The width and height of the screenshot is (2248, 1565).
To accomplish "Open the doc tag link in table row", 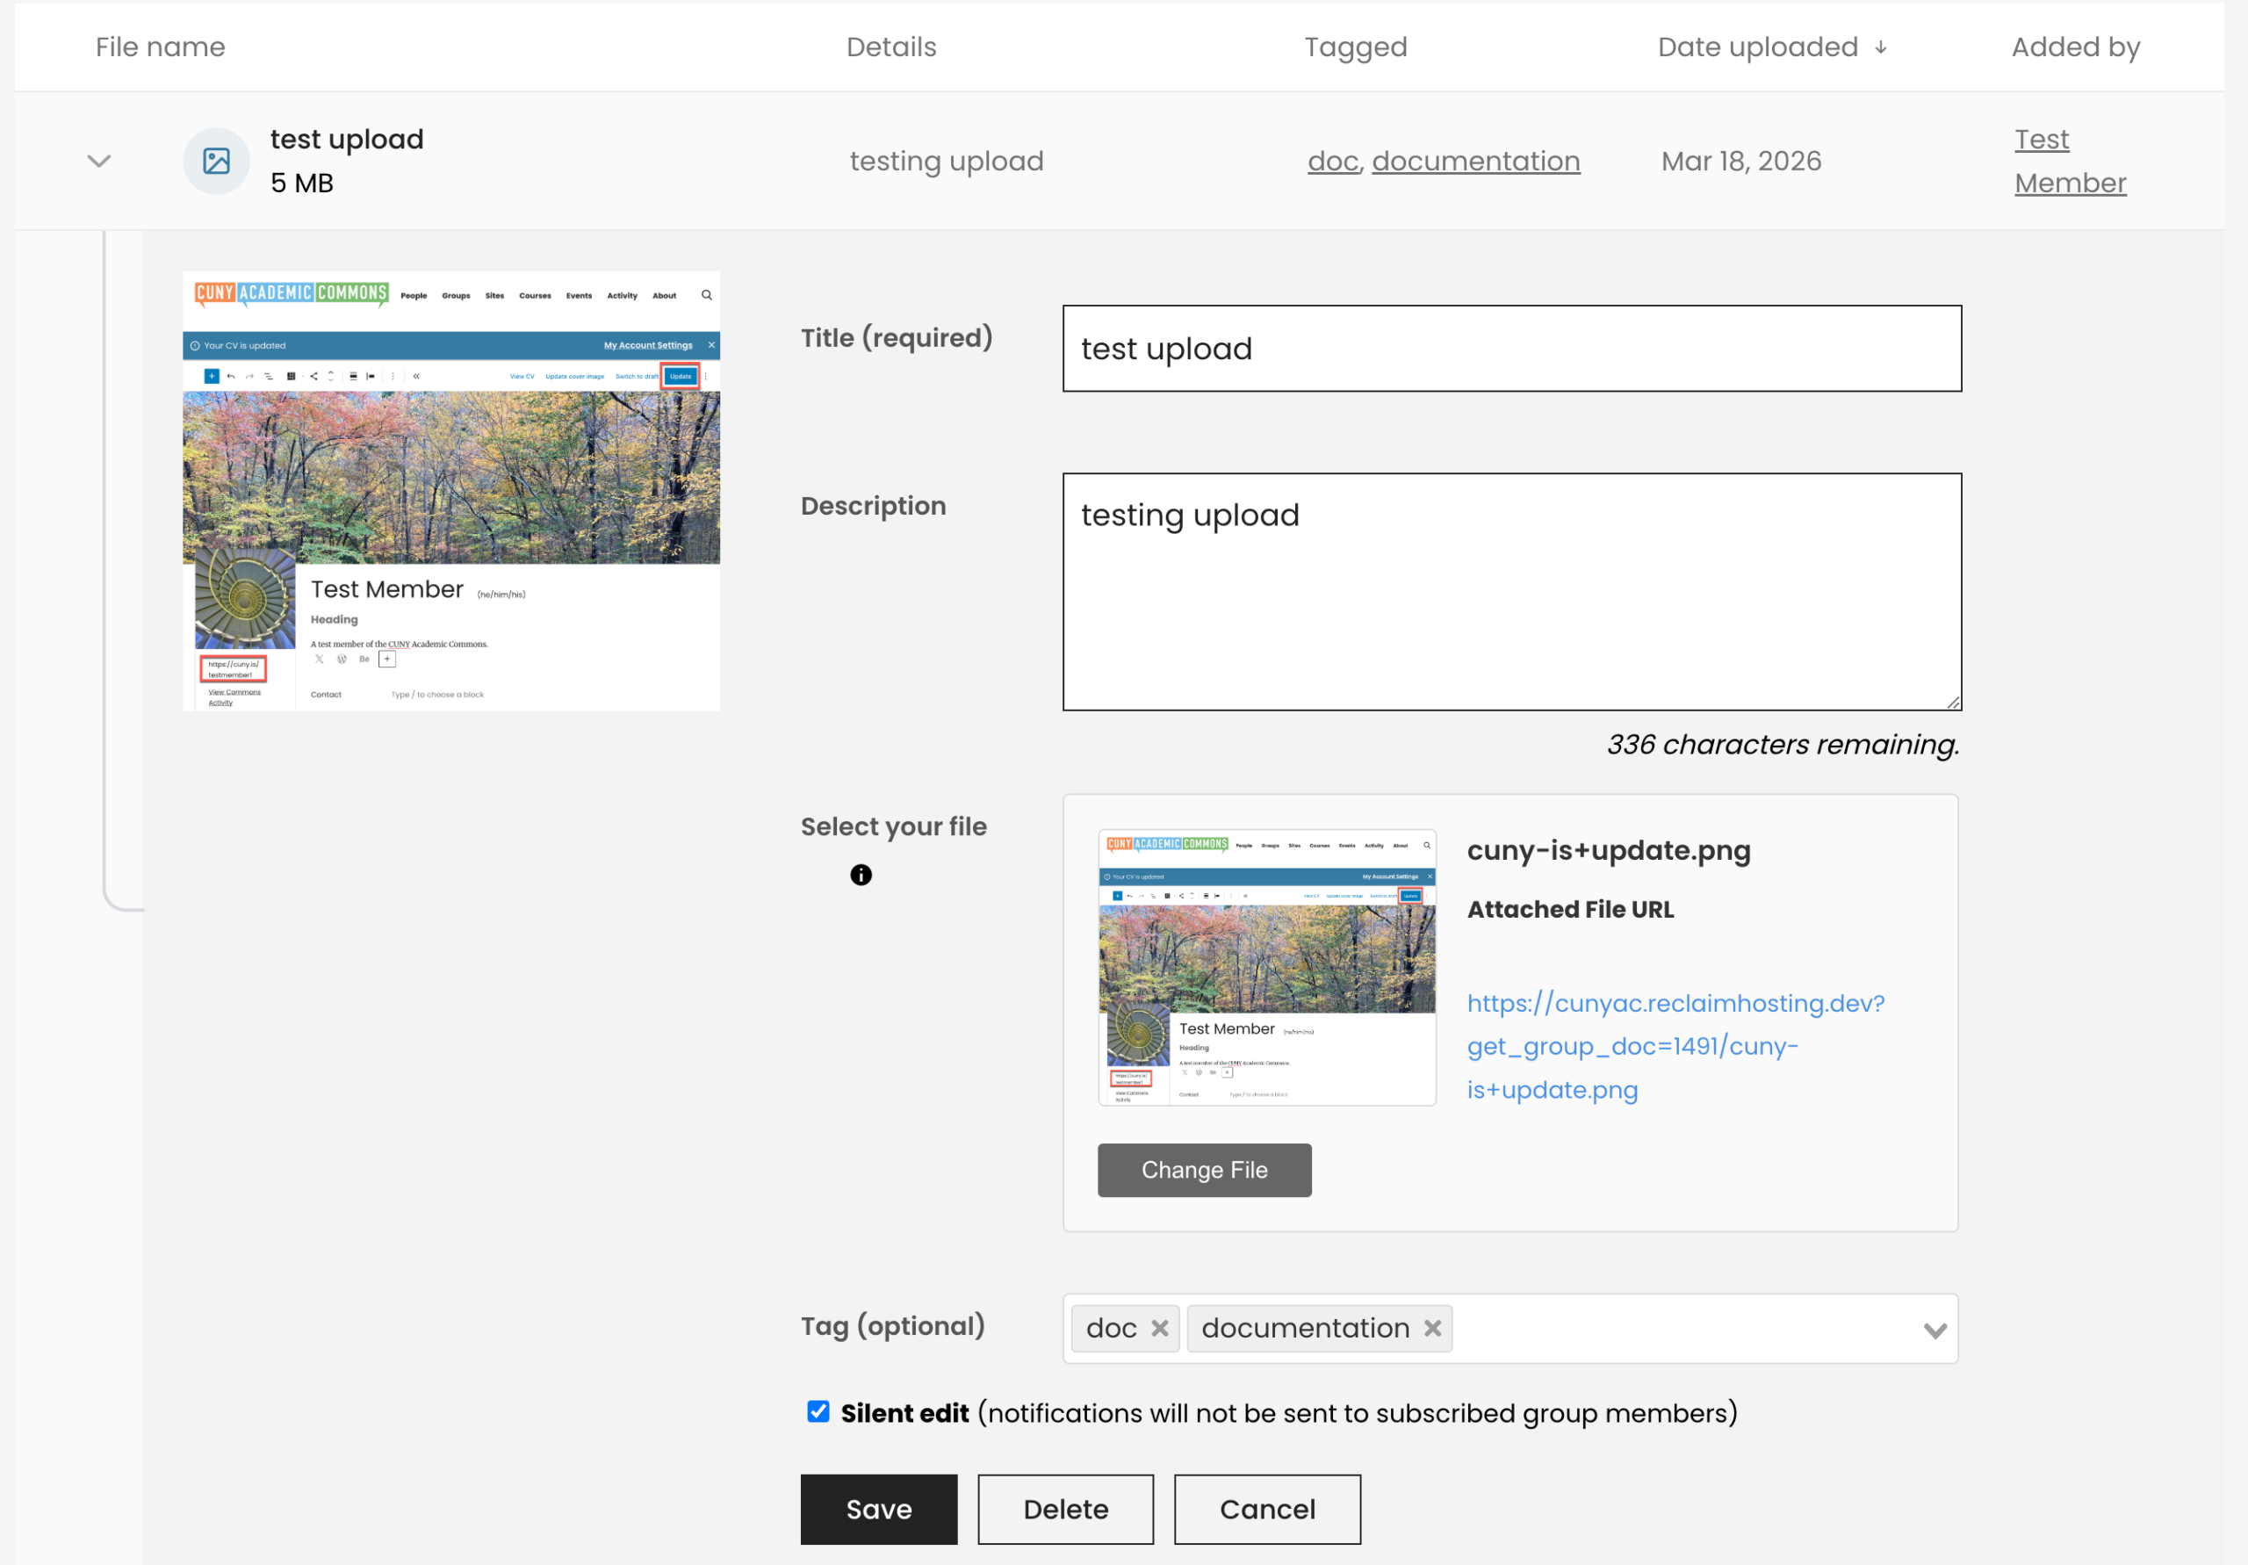I will 1332,162.
